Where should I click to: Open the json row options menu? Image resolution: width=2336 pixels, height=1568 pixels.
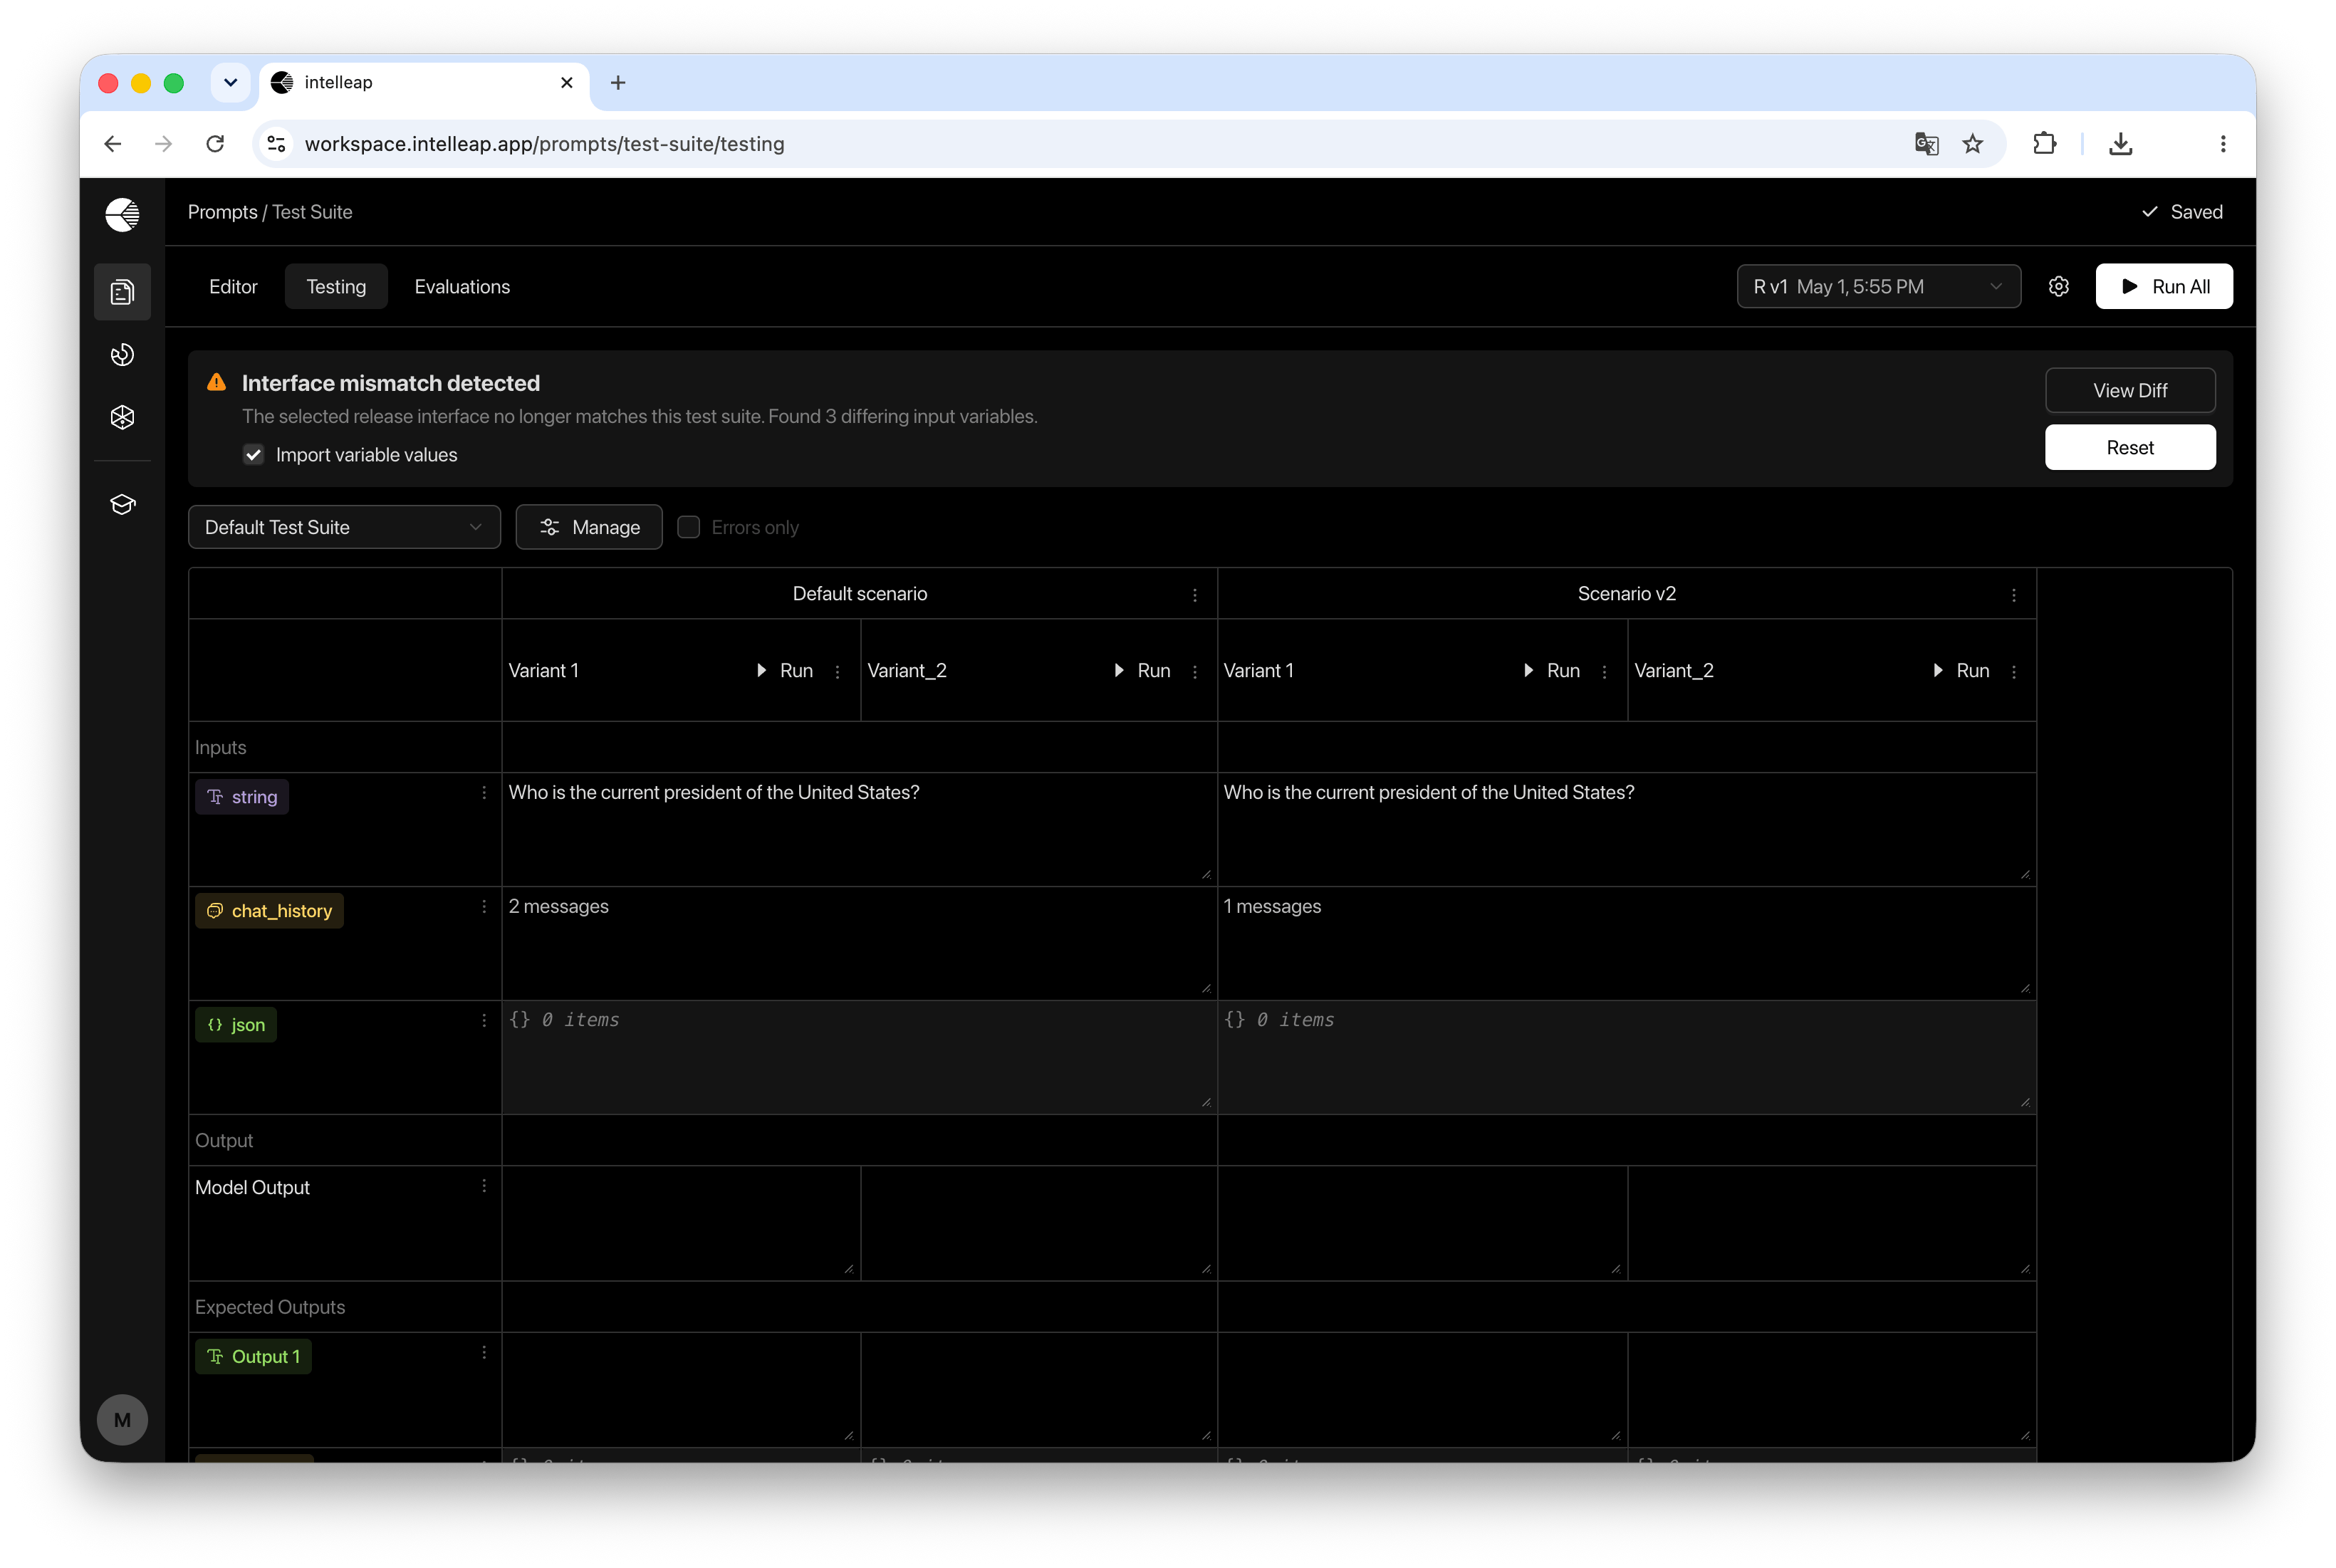(x=484, y=1021)
